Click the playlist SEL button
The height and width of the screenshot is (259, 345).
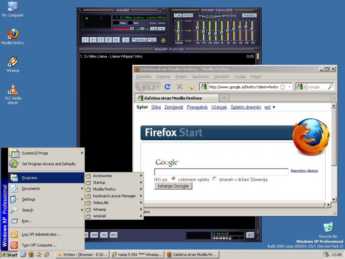(104, 235)
